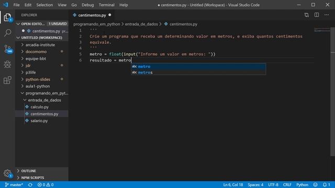335x188 pixels.
Task: Click entrada_de_dados breadcrumb
Action: click(141, 24)
